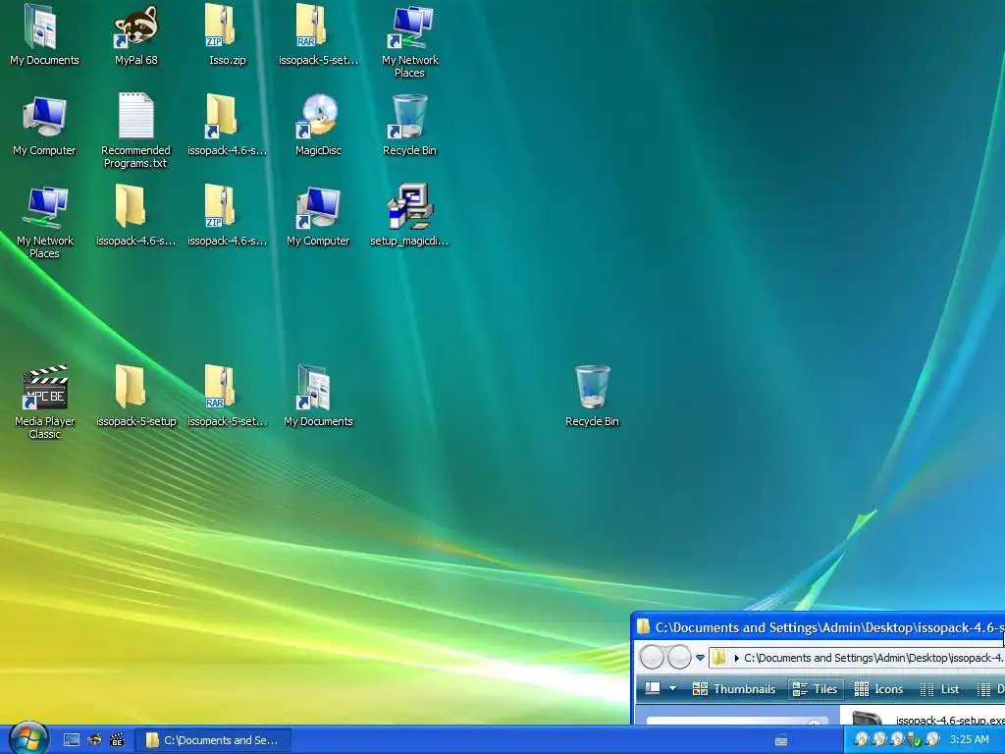Toggle the Explorer pane layout icon
The height and width of the screenshot is (754, 1005).
click(653, 688)
